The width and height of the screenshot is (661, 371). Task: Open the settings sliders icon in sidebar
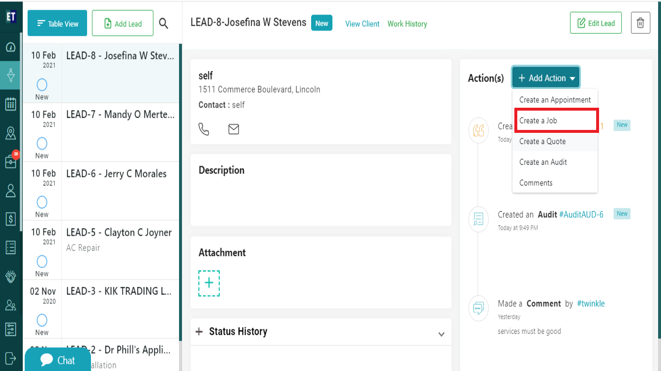(x=11, y=329)
